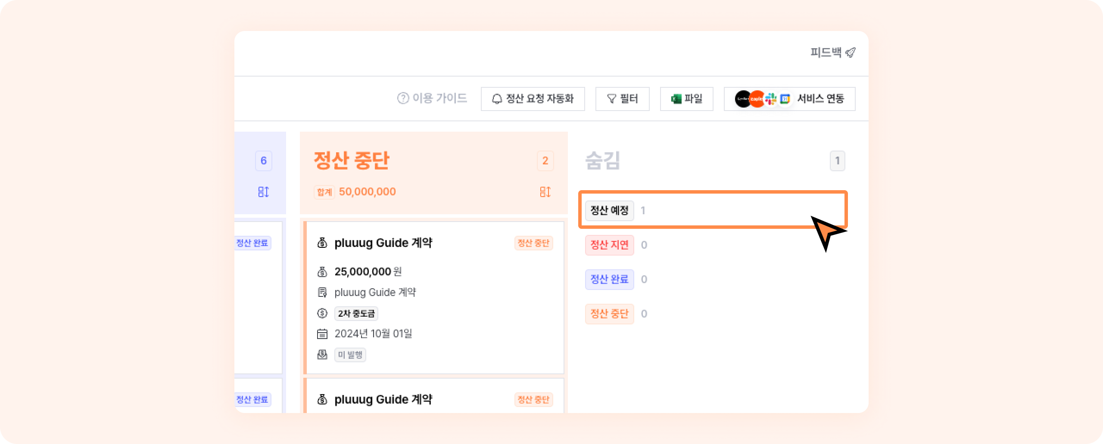Click the money bag icon by 25,000,000 원
Image resolution: width=1103 pixels, height=444 pixels.
coord(322,272)
